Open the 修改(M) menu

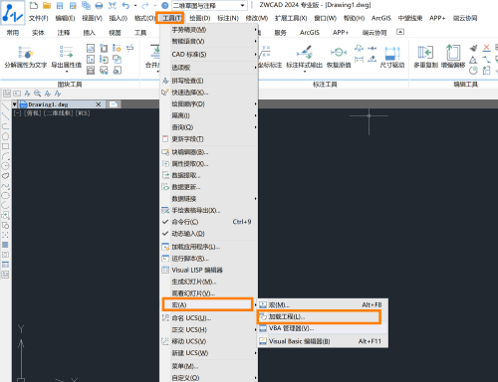click(x=257, y=18)
